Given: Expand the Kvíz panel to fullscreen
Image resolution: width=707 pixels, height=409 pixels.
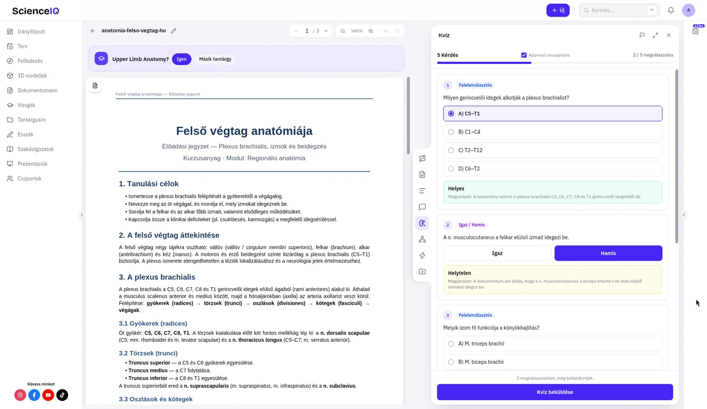Looking at the screenshot, I should point(655,35).
